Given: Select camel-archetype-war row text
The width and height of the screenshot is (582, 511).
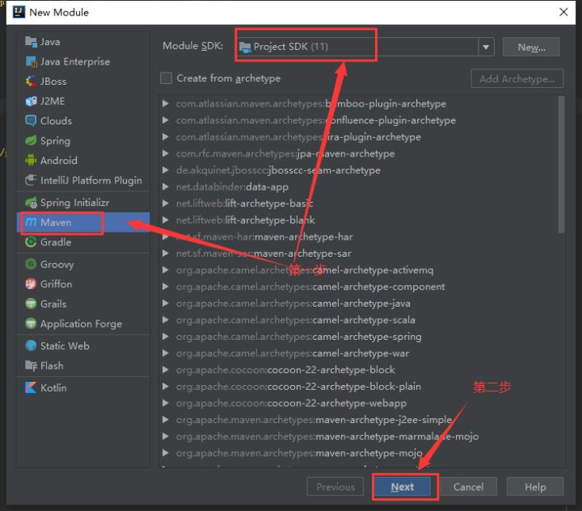Looking at the screenshot, I should pyautogui.click(x=293, y=353).
